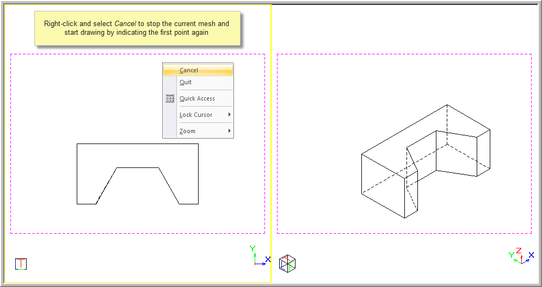The height and width of the screenshot is (287, 542).
Task: Click the blue X axis label in right viewport
Action: coord(531,255)
